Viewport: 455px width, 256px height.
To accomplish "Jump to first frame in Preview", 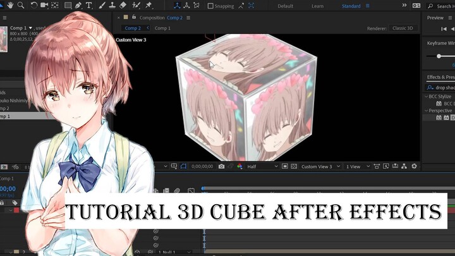I will (444, 28).
